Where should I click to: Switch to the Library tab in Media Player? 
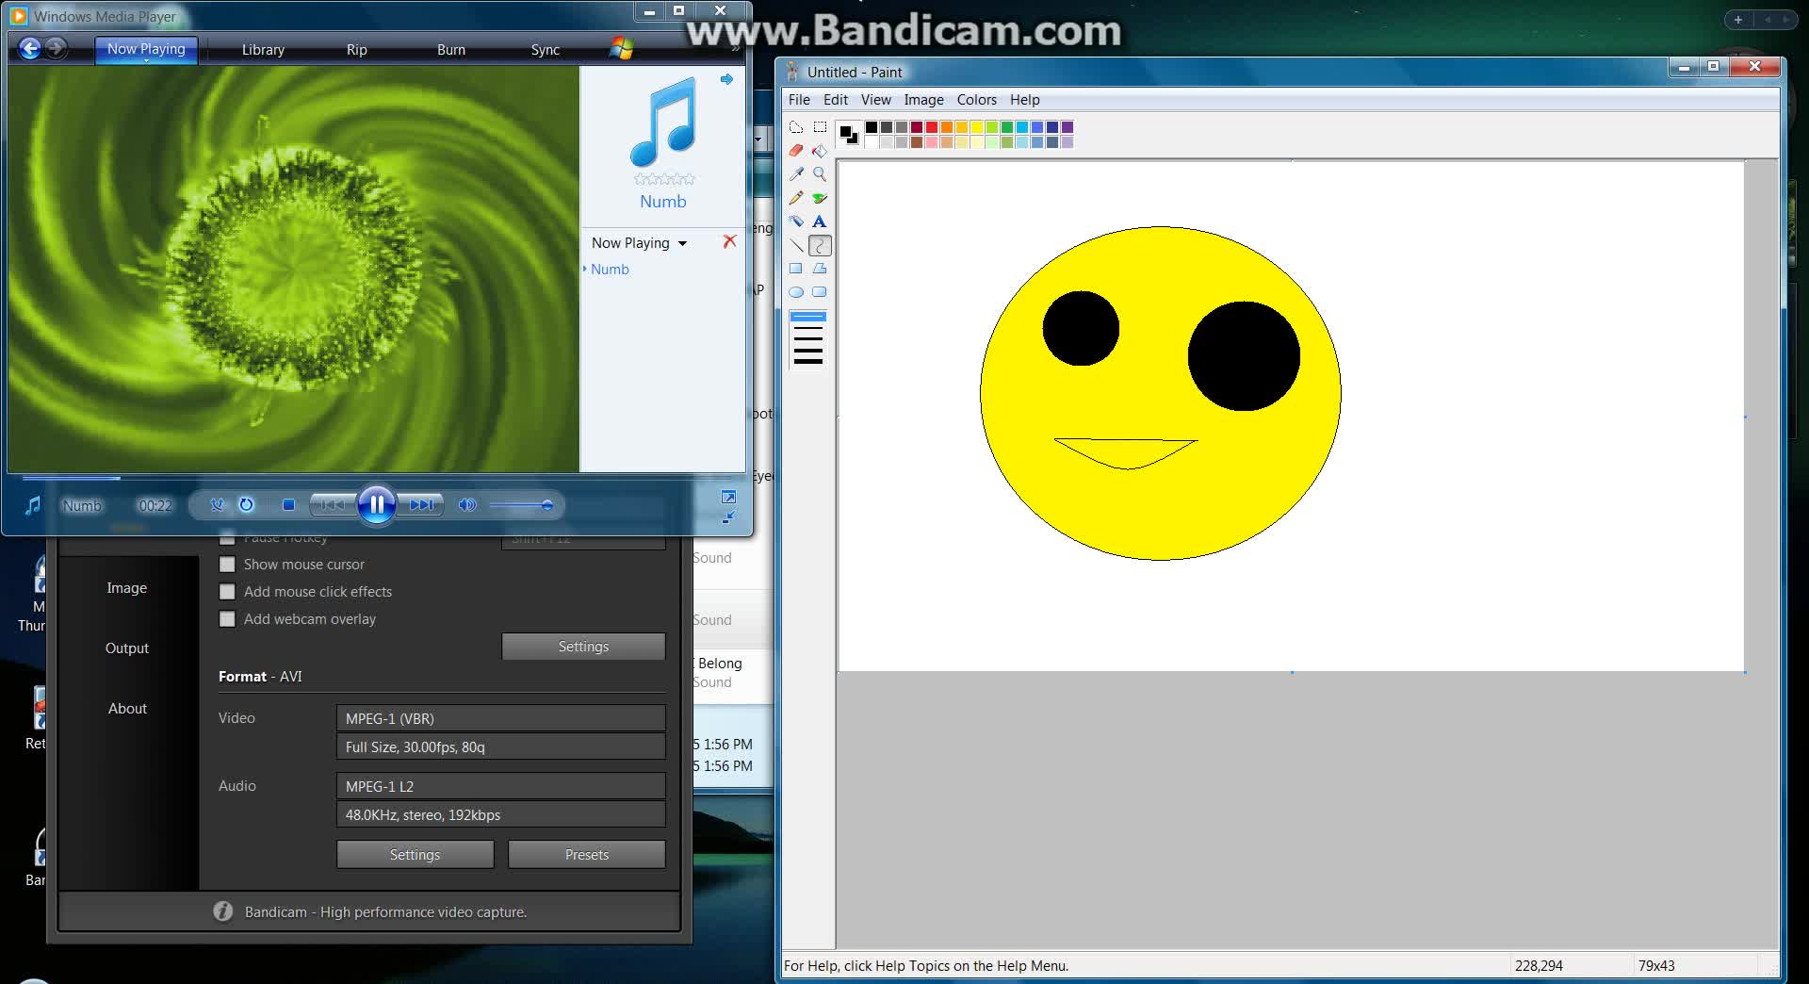262,49
